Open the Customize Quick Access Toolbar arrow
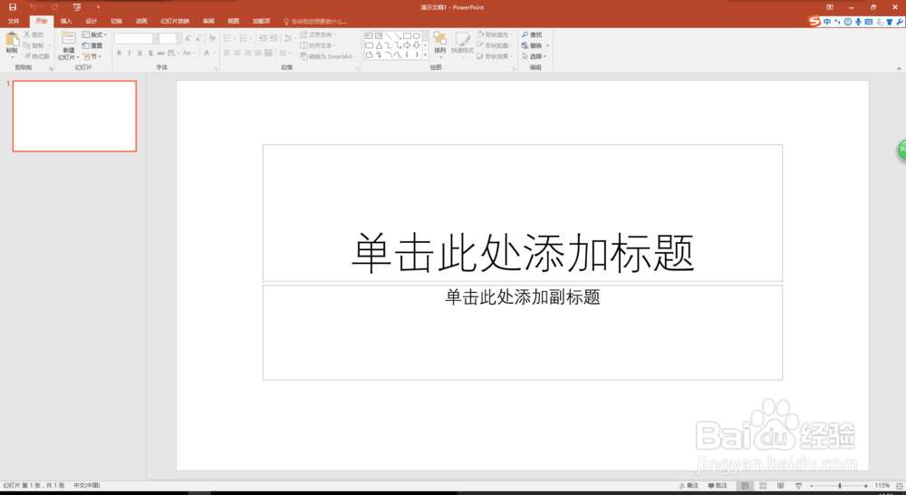Image resolution: width=906 pixels, height=495 pixels. point(98,7)
